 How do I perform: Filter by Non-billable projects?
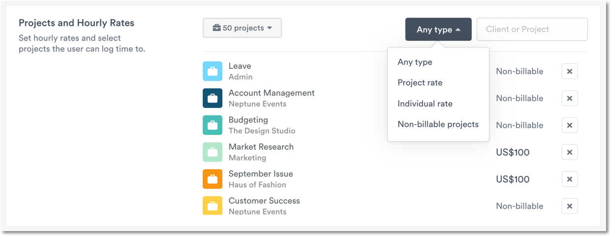pos(438,125)
